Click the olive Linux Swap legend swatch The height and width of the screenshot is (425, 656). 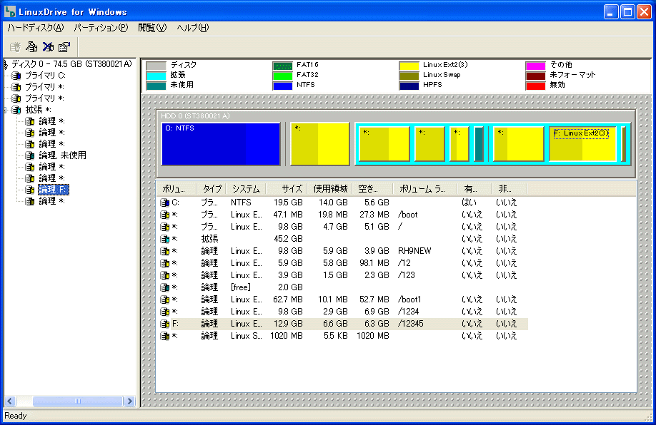(409, 76)
